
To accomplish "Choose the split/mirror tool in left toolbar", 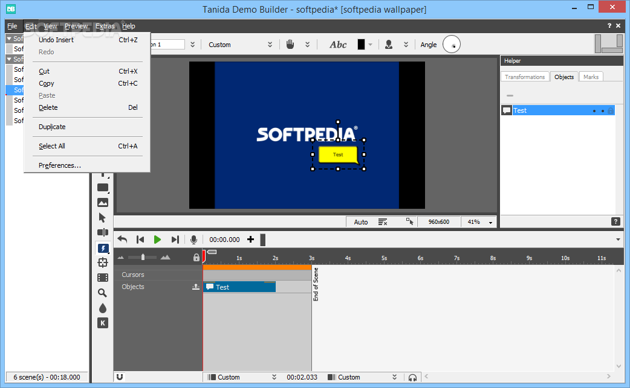I will 103,232.
